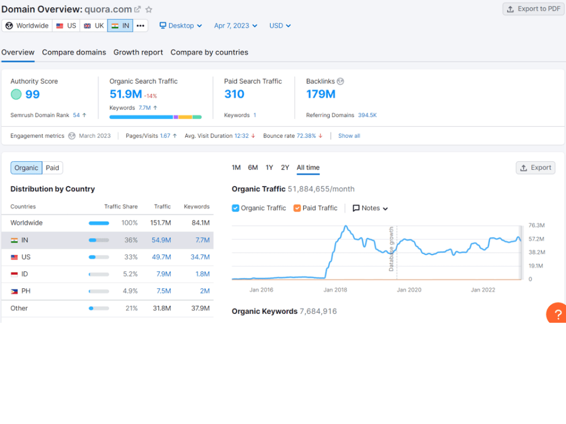Click the Pages/Visits 1.67 value
Image resolution: width=566 pixels, height=424 pixels.
pos(165,136)
